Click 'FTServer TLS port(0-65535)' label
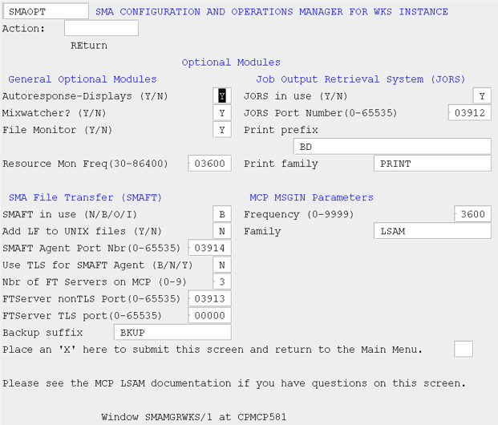Image resolution: width=498 pixels, height=425 pixels. (82, 315)
